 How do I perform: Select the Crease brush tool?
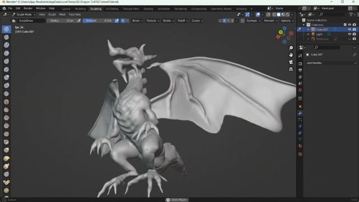point(6,94)
